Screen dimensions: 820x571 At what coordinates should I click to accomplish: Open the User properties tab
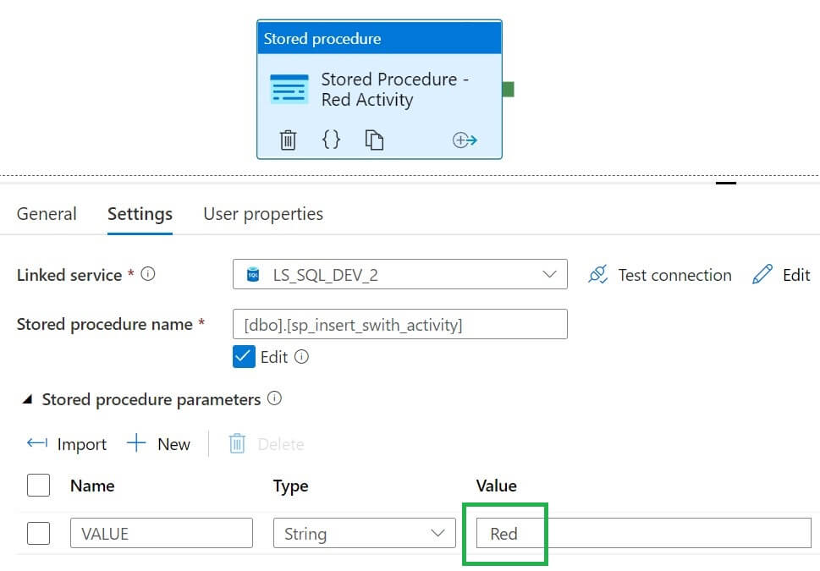(263, 214)
